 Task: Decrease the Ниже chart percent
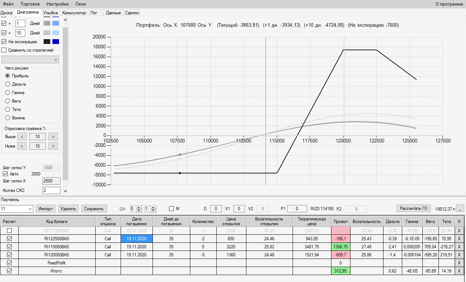[22, 146]
